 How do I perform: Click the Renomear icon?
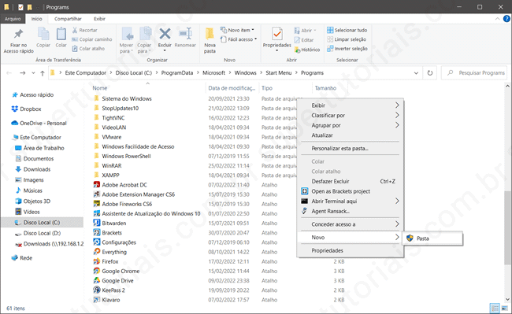click(x=185, y=34)
